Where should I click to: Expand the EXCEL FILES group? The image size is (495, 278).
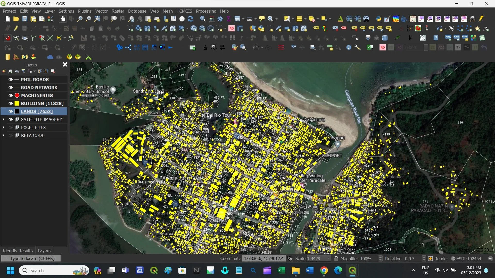[3, 127]
